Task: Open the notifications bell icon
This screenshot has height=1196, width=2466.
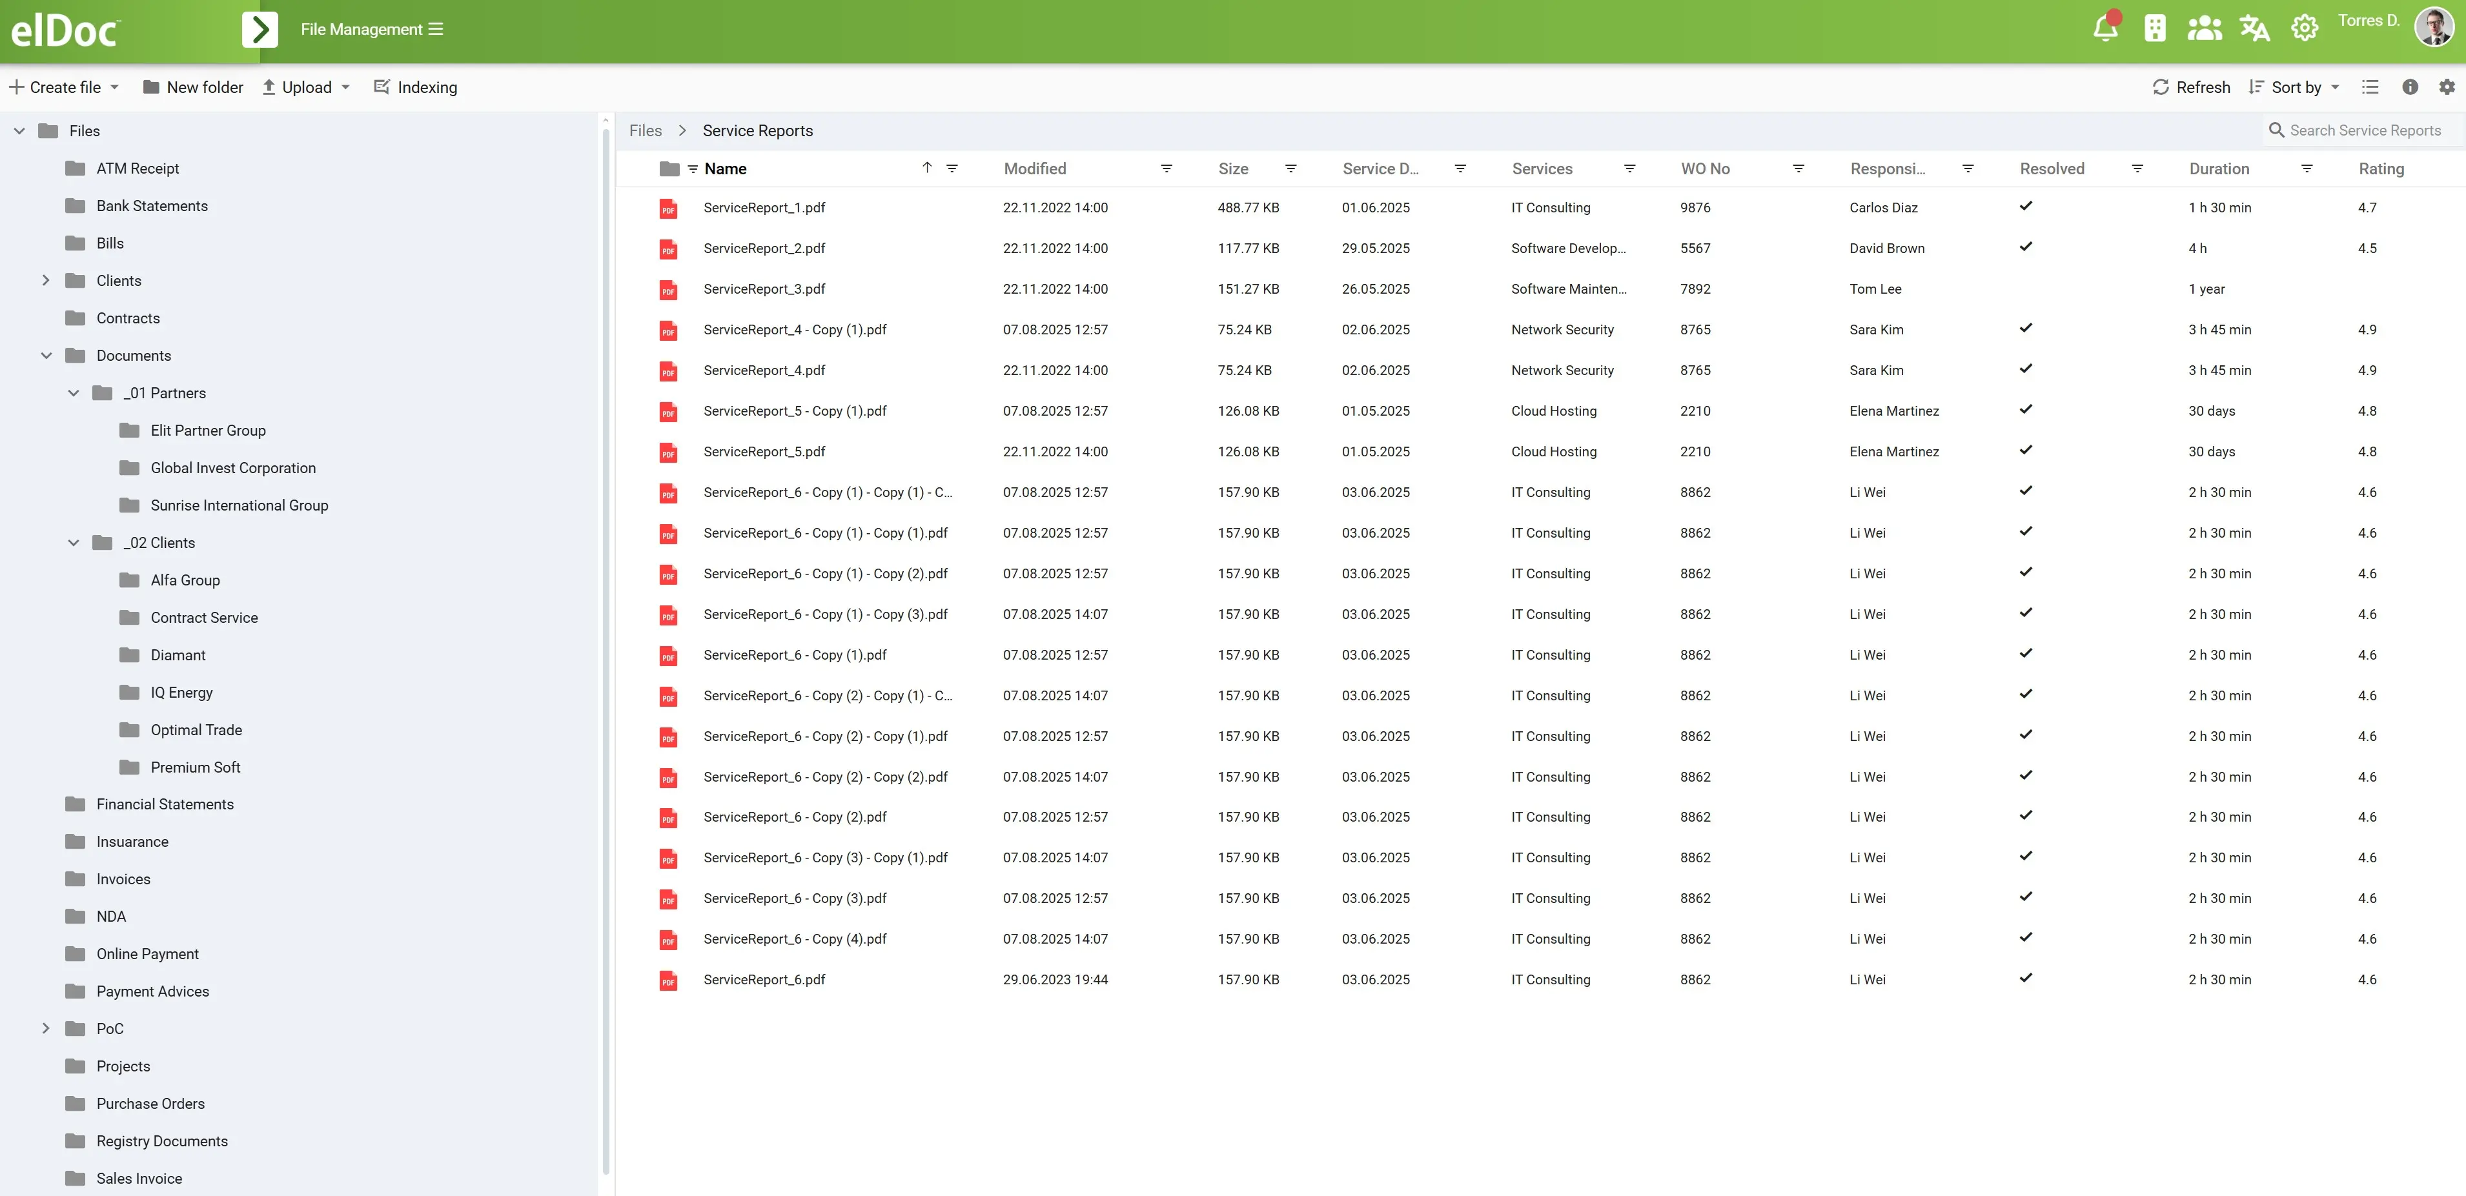Action: 2105,28
